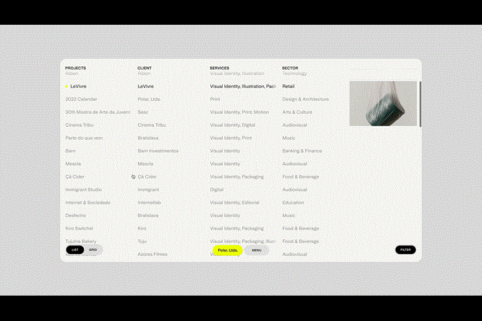Switch to Grid view
Viewport: 482px width, 321px height.
click(94, 249)
